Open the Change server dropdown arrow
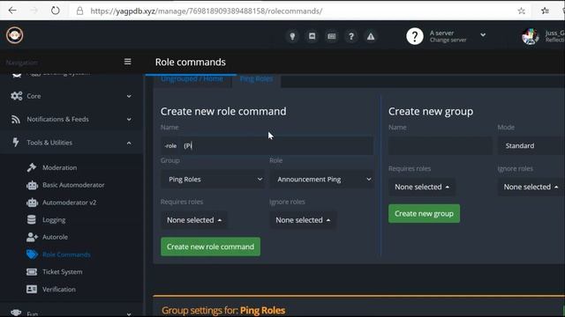 [483, 35]
